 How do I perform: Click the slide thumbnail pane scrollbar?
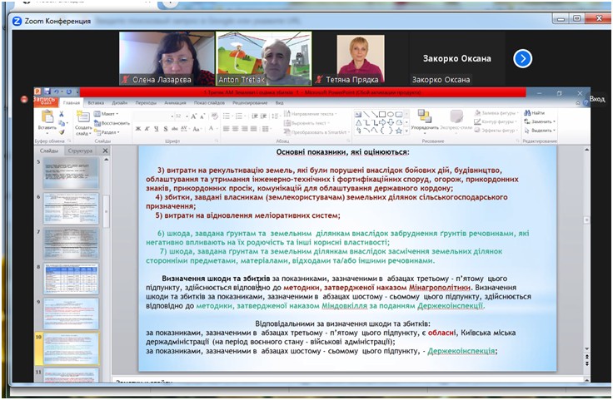tap(106, 211)
